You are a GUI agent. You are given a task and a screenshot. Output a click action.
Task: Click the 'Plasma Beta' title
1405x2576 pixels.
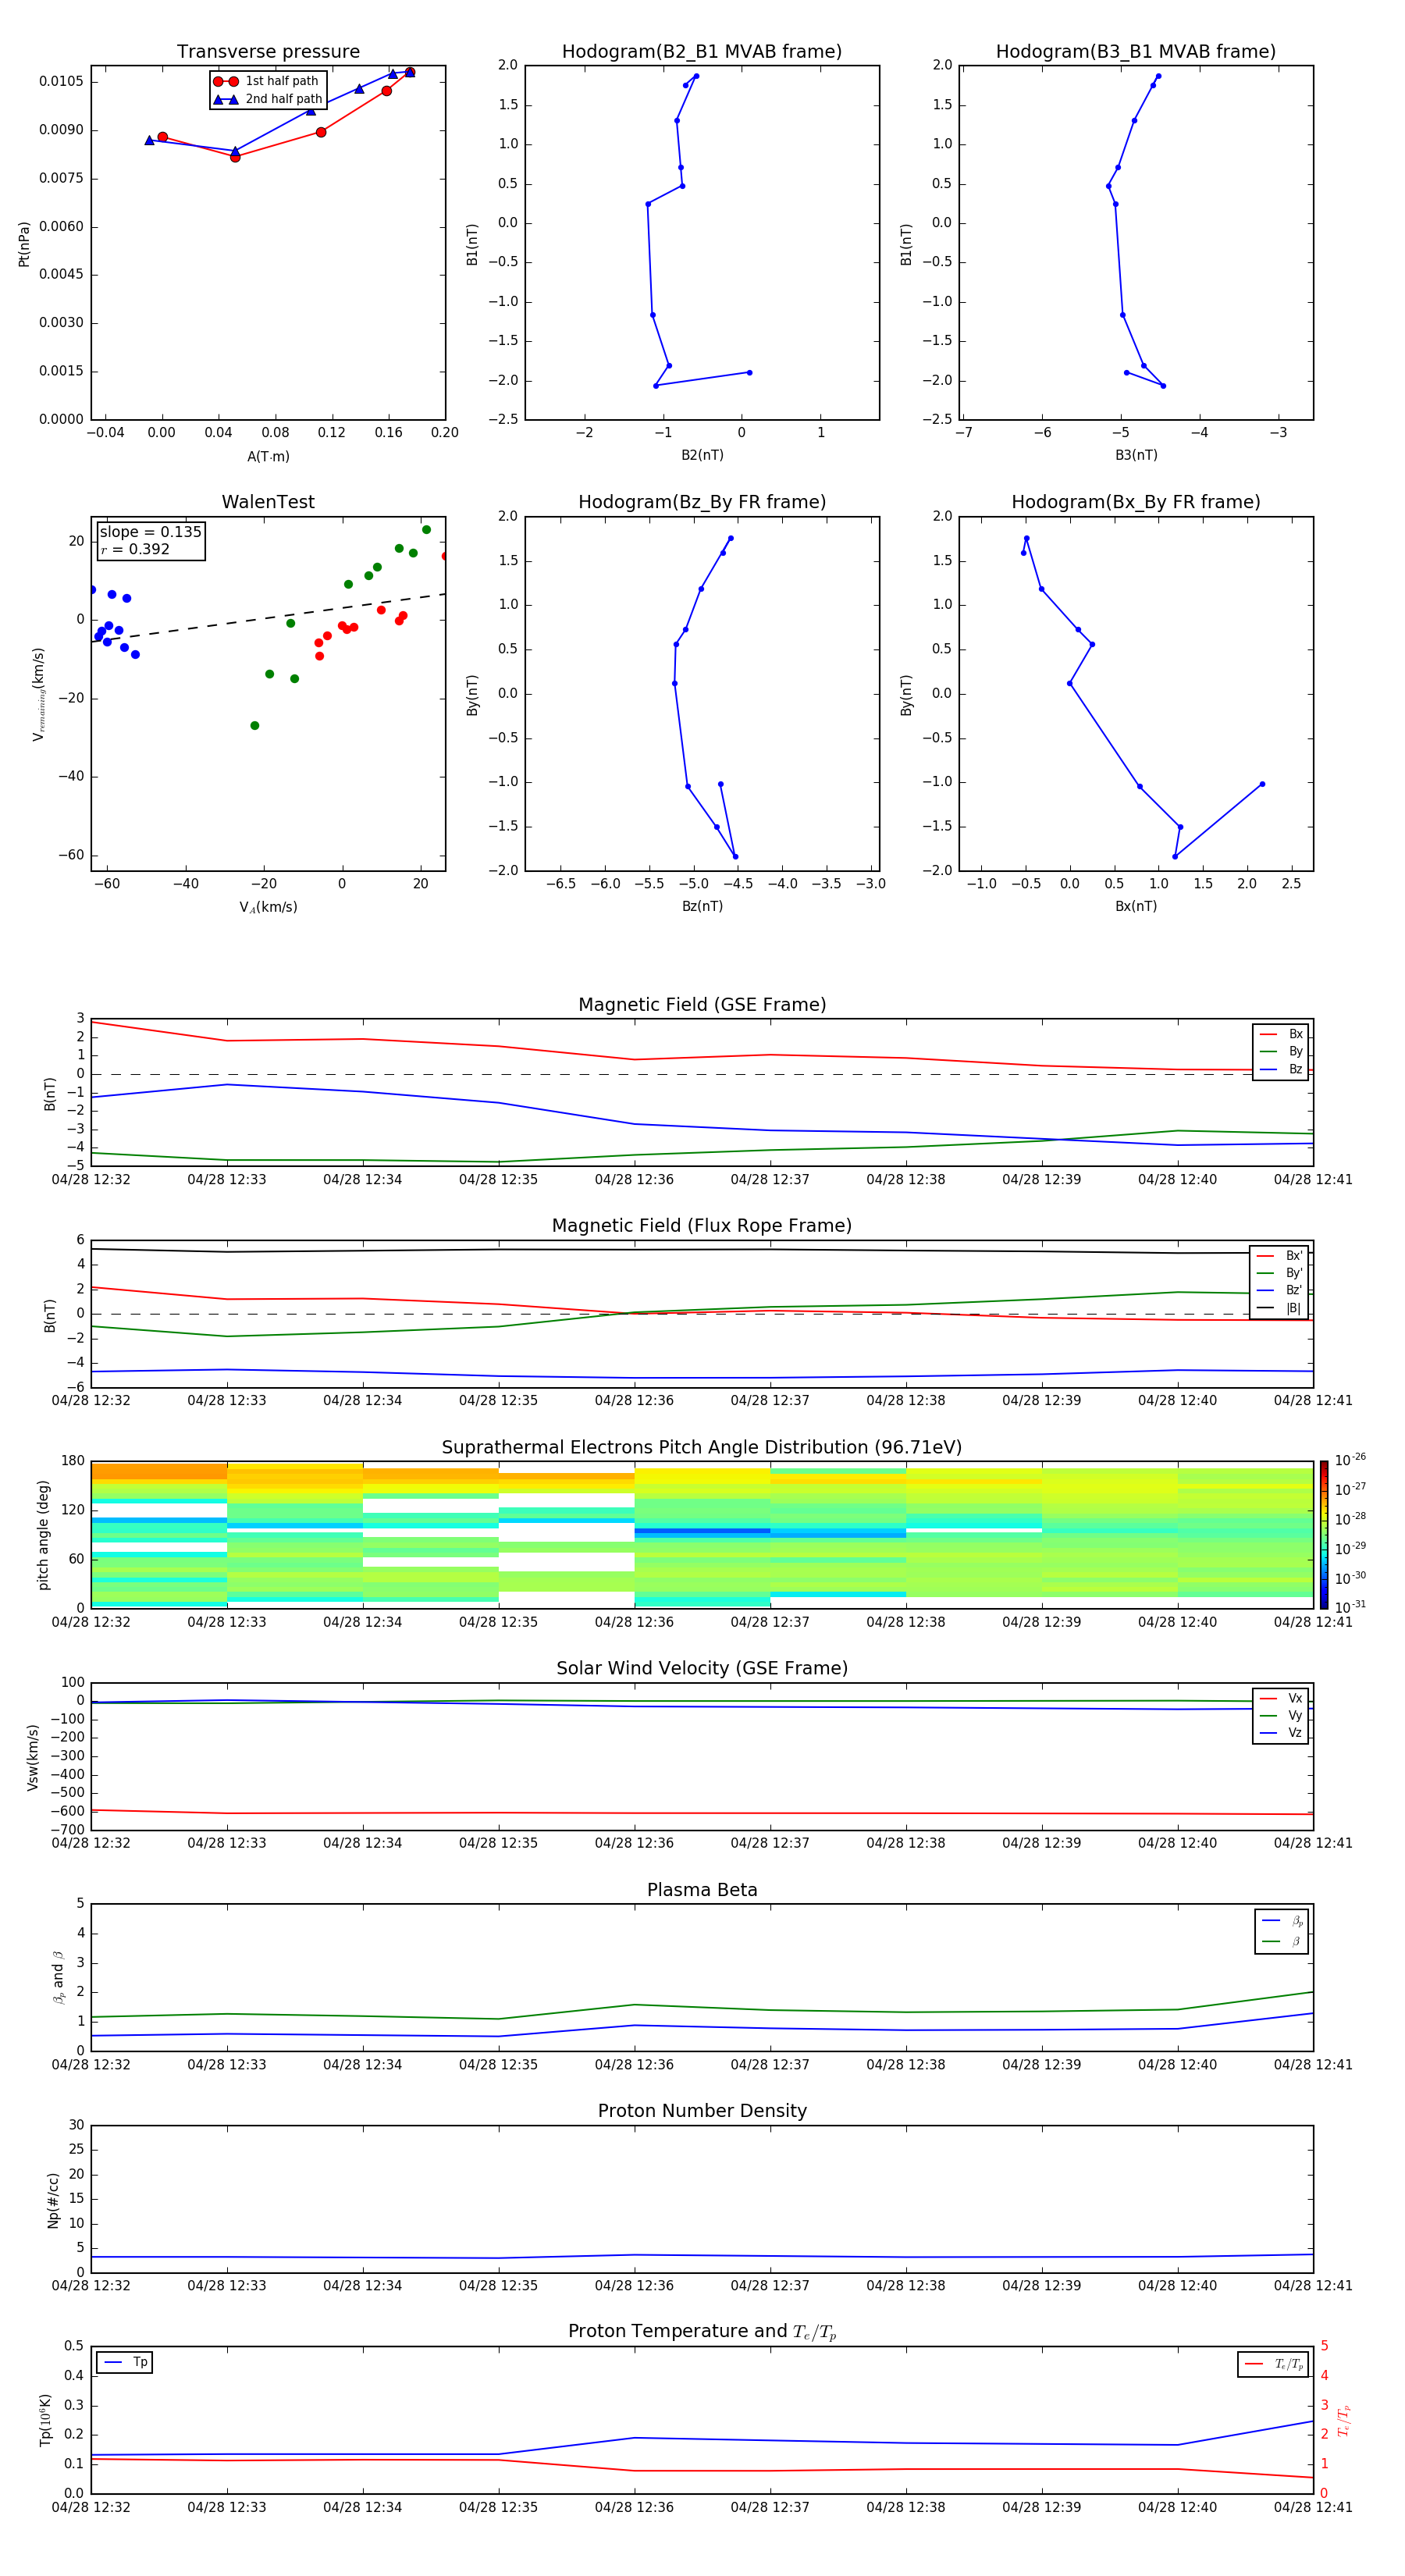click(702, 1890)
